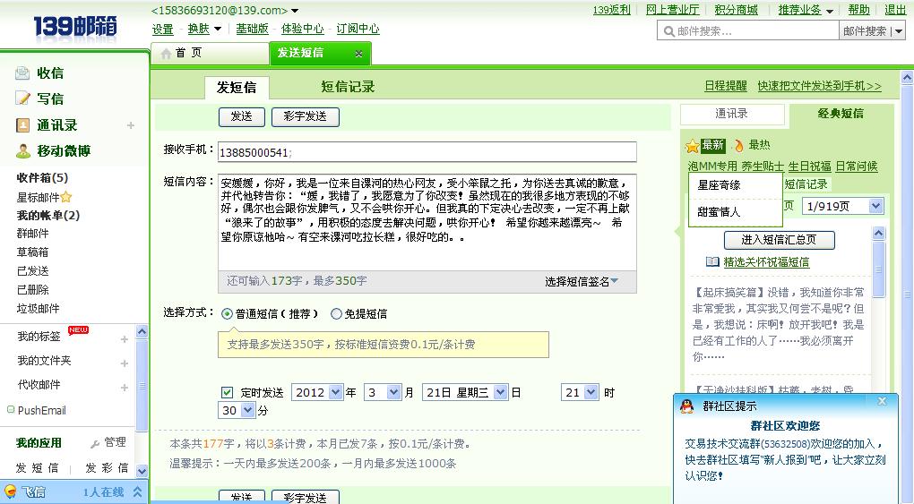This screenshot has width=914, height=504.
Task: Add new label via 我的标签 plus icon
Action: point(125,339)
